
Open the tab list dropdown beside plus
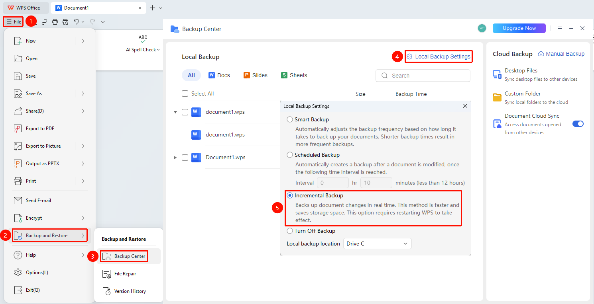click(161, 8)
